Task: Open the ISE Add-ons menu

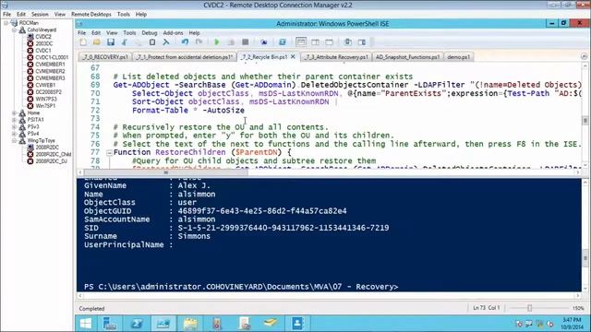Action: (173, 33)
